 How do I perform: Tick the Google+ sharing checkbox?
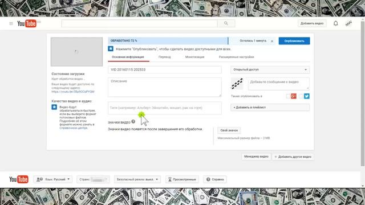coord(288,96)
